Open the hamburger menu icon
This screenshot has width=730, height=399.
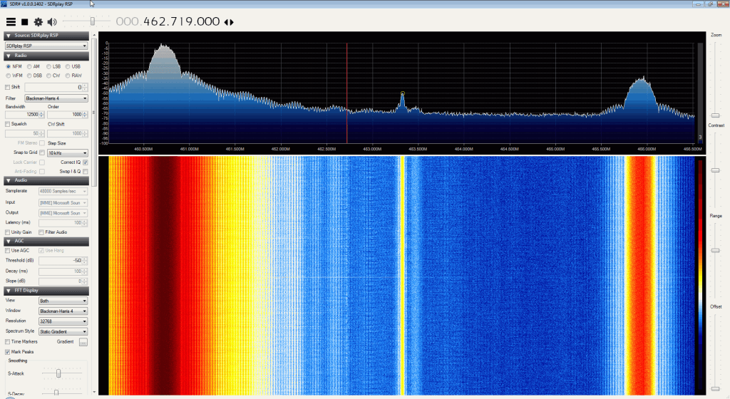(11, 22)
